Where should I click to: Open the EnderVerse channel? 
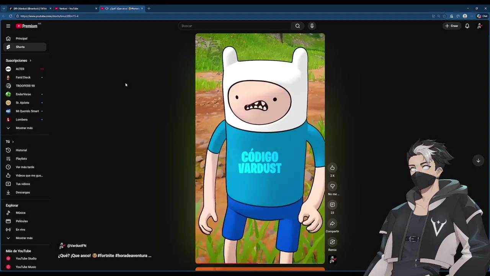(x=24, y=94)
